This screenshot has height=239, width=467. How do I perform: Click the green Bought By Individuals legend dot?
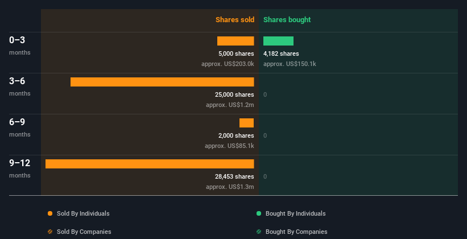pyautogui.click(x=259, y=213)
